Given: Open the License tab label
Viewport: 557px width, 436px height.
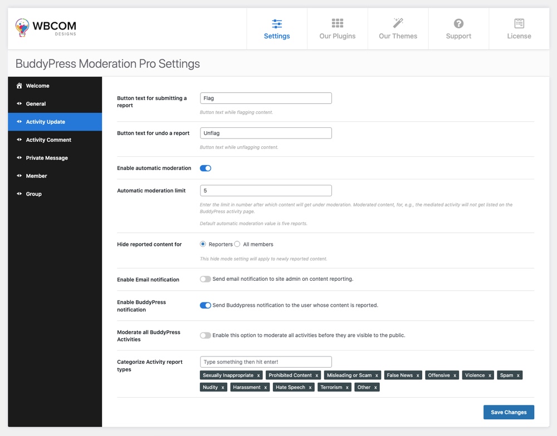Looking at the screenshot, I should 519,36.
